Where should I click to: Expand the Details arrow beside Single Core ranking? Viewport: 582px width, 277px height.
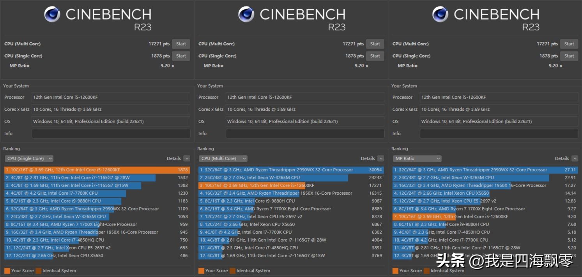[187, 158]
